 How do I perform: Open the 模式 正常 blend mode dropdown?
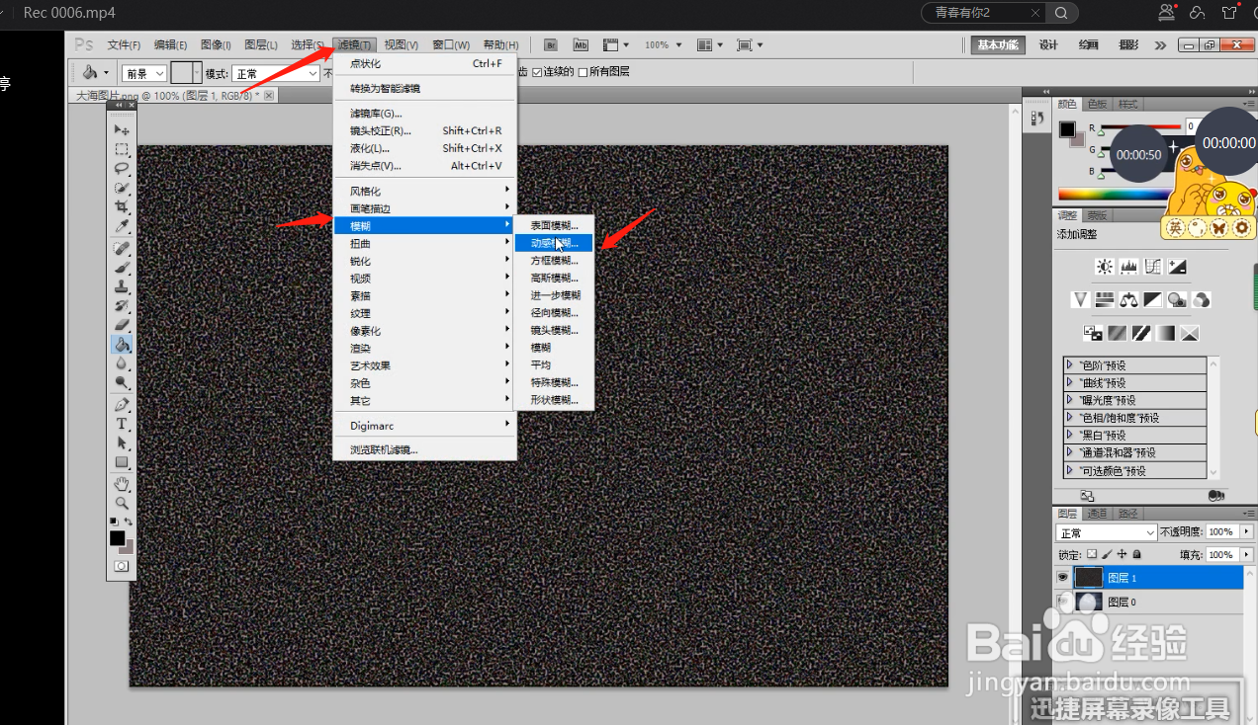point(276,74)
